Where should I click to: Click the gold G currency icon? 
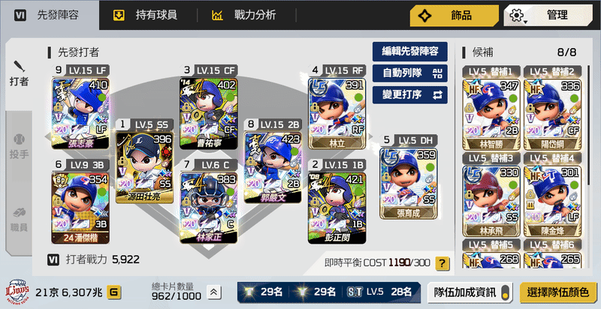click(x=114, y=292)
